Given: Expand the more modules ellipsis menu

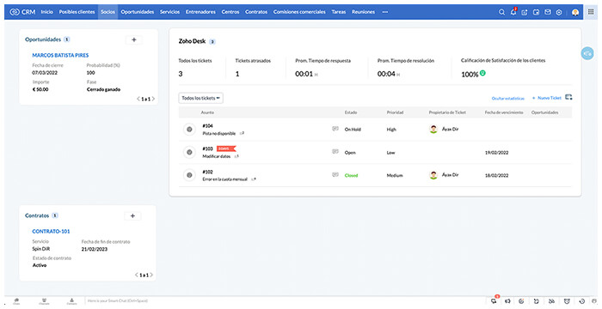Looking at the screenshot, I should (385, 12).
